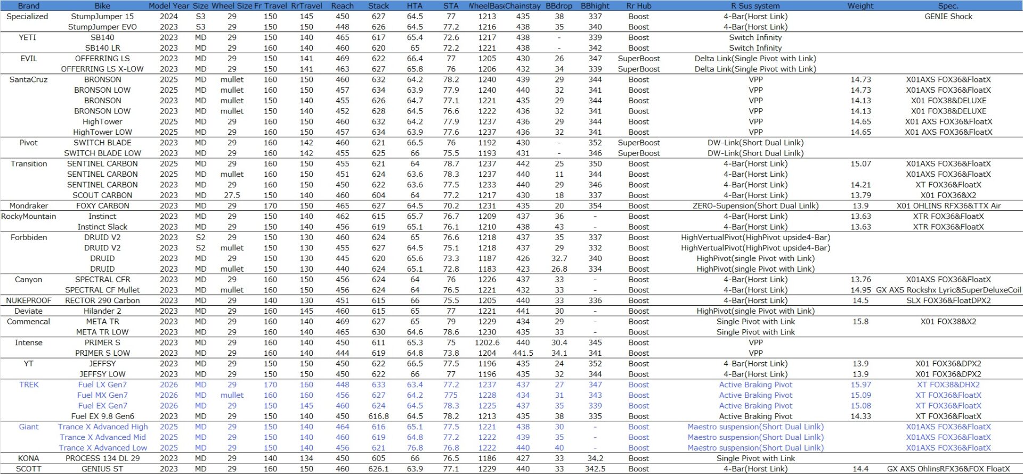The image size is (1023, 474).
Task: Click the 'FOXY CARBON' bike cell
Action: click(102, 206)
